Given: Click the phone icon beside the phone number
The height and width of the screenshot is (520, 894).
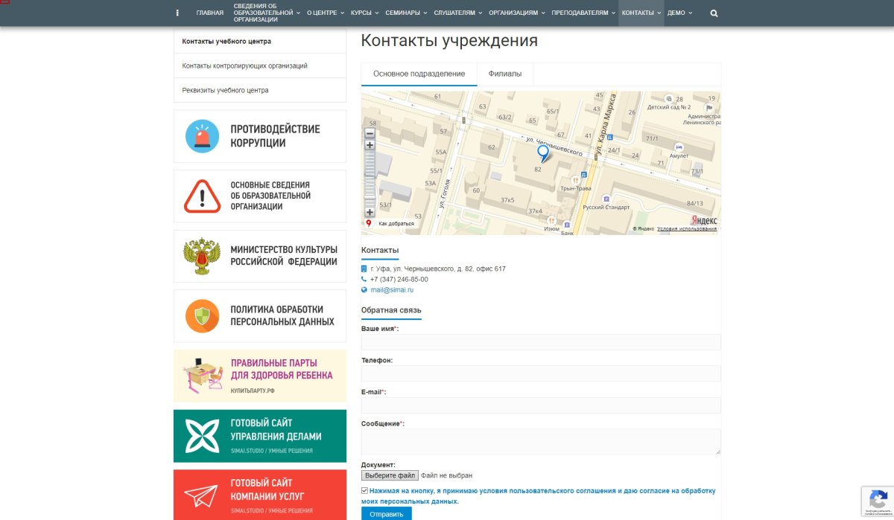Looking at the screenshot, I should [x=364, y=279].
